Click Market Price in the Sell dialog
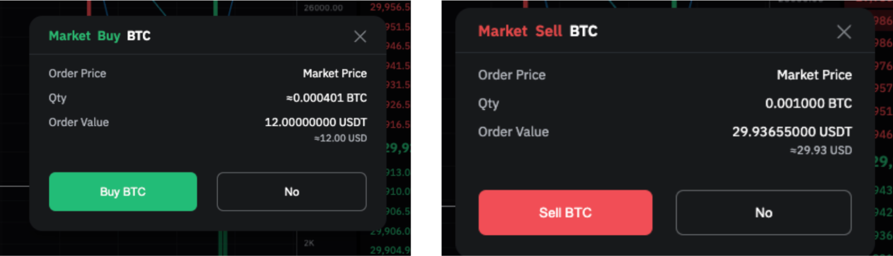This screenshot has width=893, height=256. [x=814, y=75]
